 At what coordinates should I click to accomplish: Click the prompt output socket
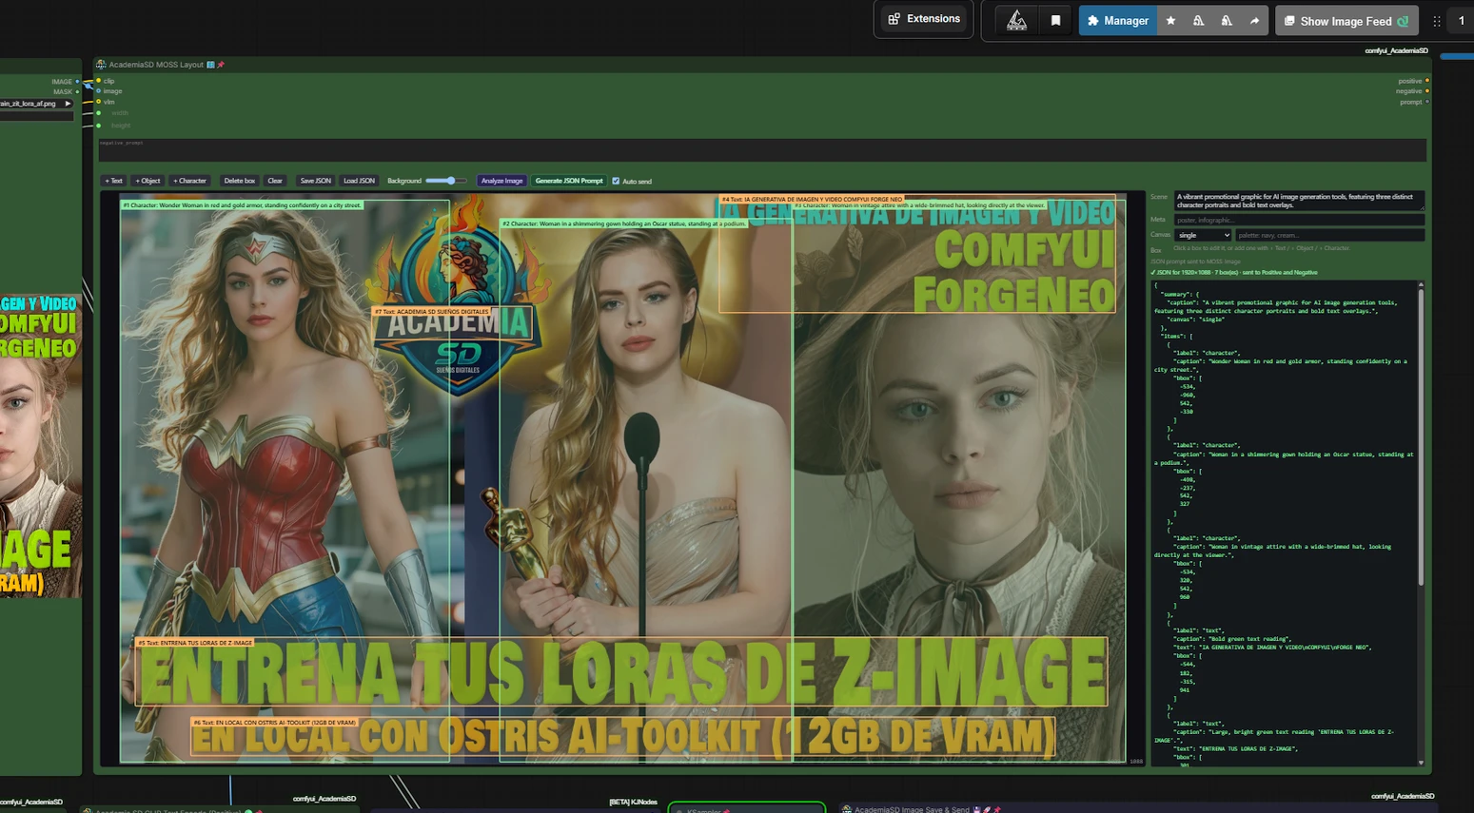point(1426,102)
